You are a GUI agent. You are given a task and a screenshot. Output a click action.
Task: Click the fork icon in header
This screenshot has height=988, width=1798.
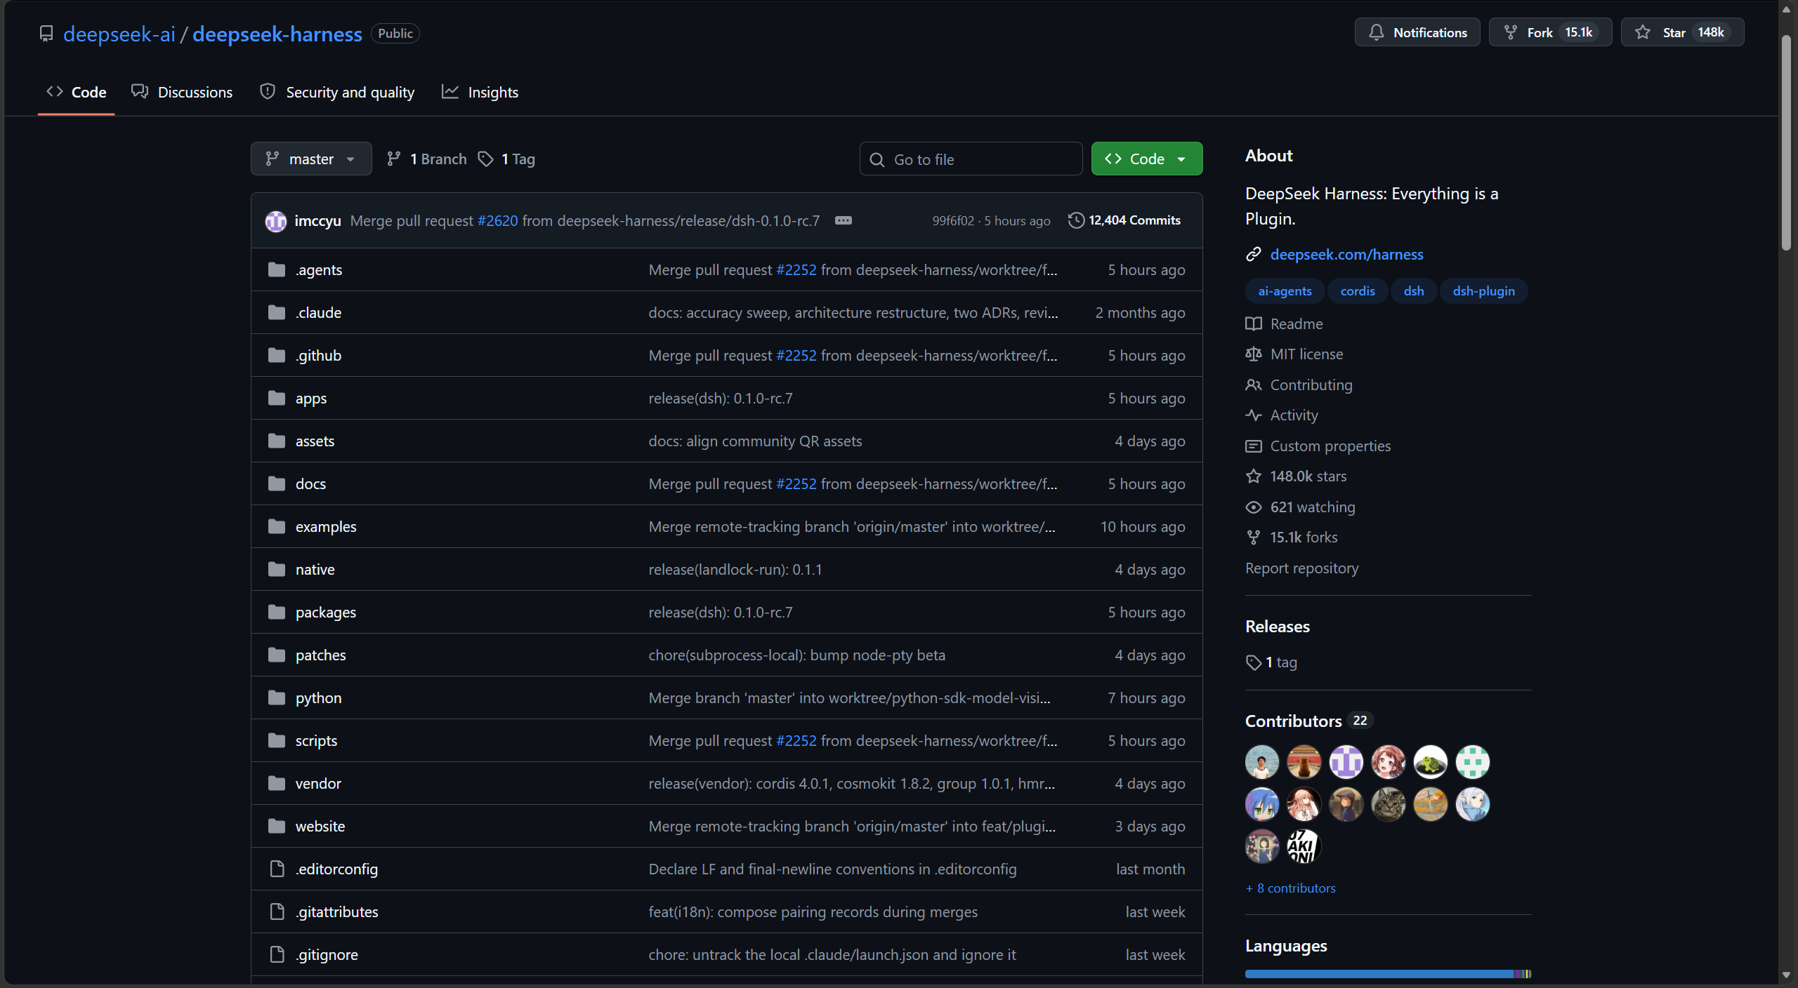(x=1511, y=32)
